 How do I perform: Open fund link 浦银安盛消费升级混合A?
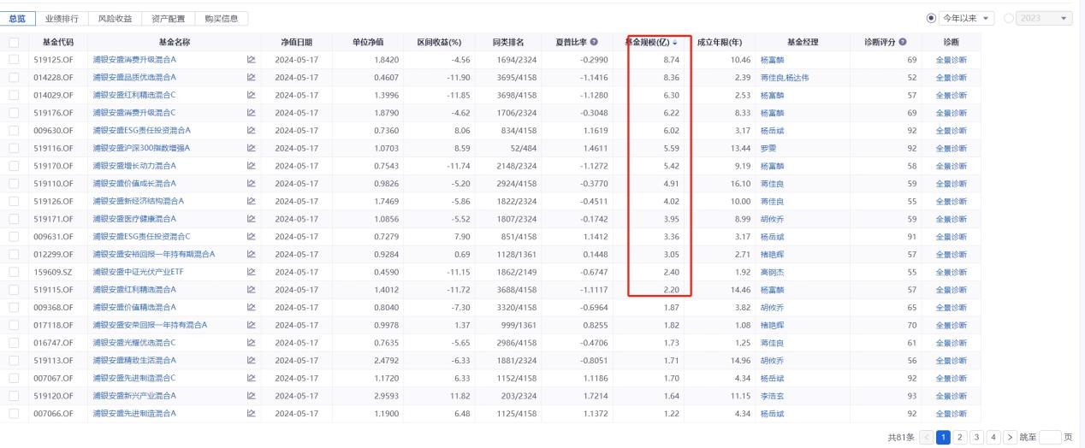pos(134,59)
